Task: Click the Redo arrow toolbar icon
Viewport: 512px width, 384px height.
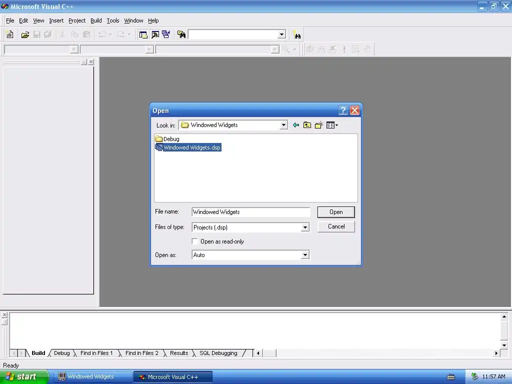Action: pos(120,34)
